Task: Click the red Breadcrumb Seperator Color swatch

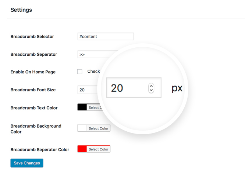Action: tap(82, 149)
